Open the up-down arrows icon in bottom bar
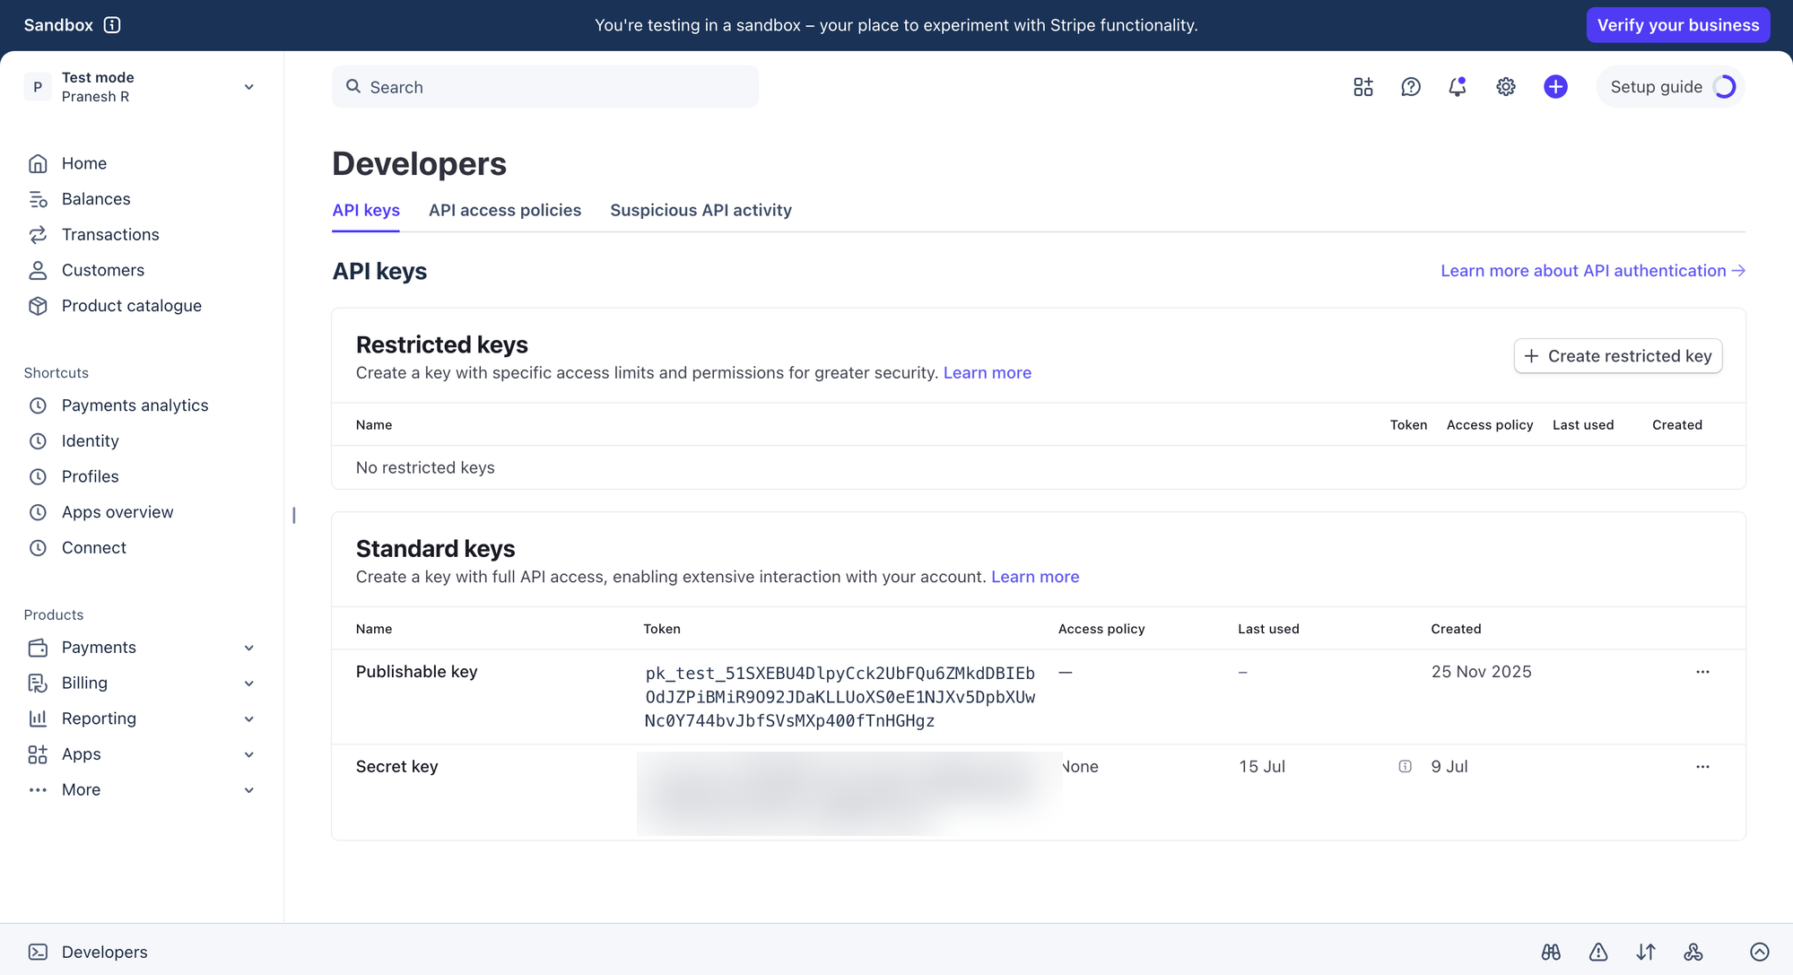The width and height of the screenshot is (1793, 975). pos(1646,952)
